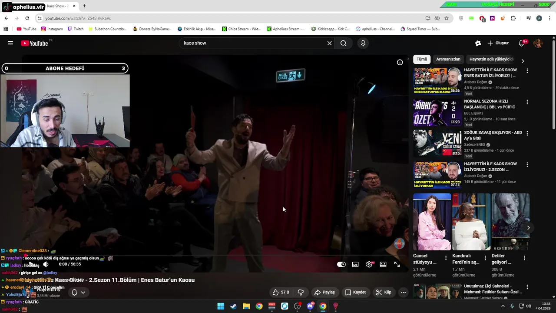Run search with magnifier button
Viewport: 556px width, 313px height.
(x=344, y=43)
